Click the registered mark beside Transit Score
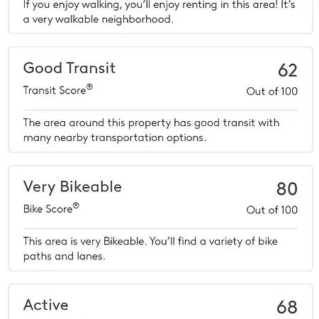319x319 pixels. point(89,87)
